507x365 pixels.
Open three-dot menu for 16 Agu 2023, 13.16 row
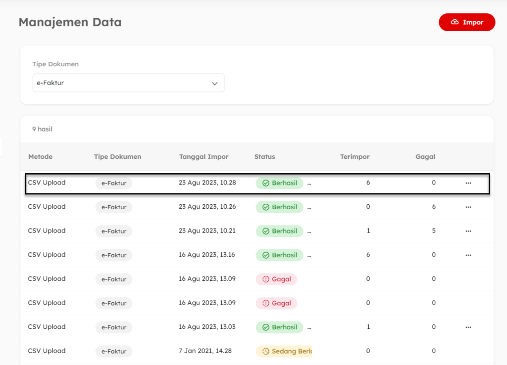coord(468,255)
